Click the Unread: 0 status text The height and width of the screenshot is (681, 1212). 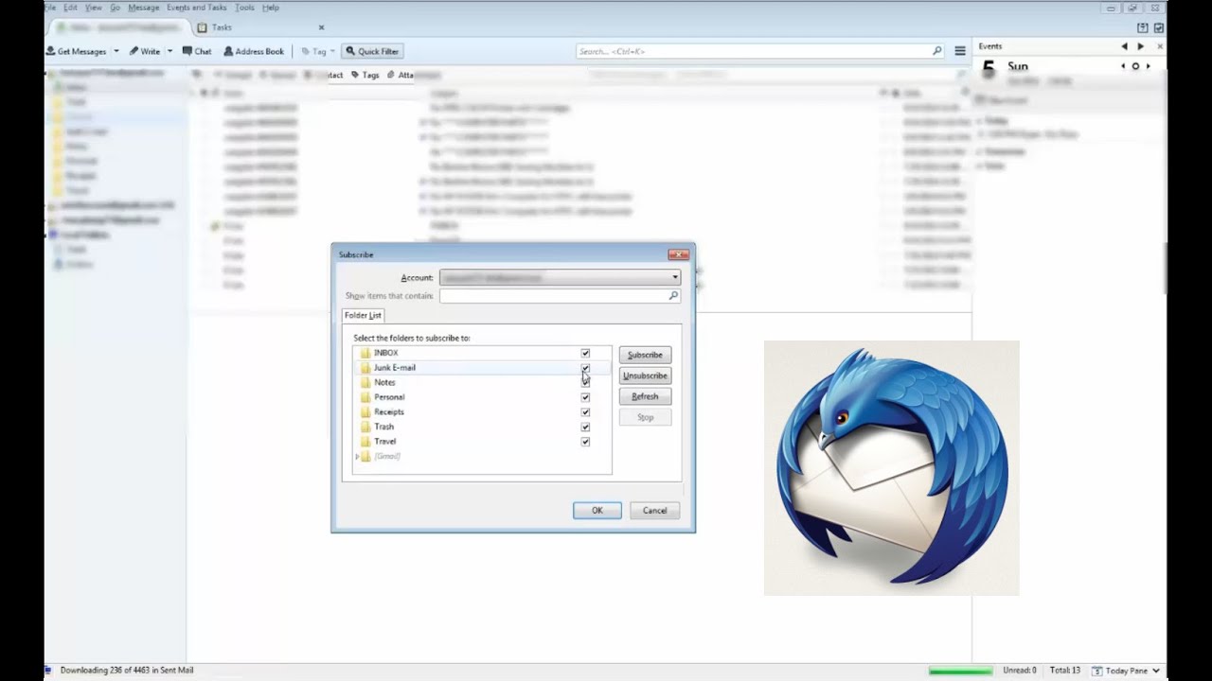coord(1021,671)
